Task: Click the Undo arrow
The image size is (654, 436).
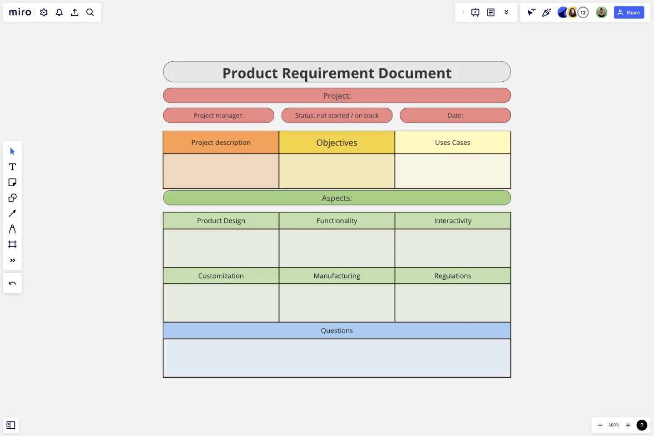Action: 12,283
